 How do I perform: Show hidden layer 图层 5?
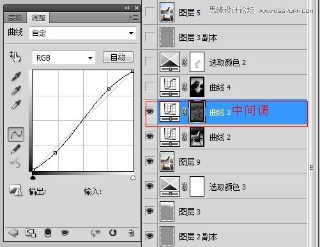150,12
